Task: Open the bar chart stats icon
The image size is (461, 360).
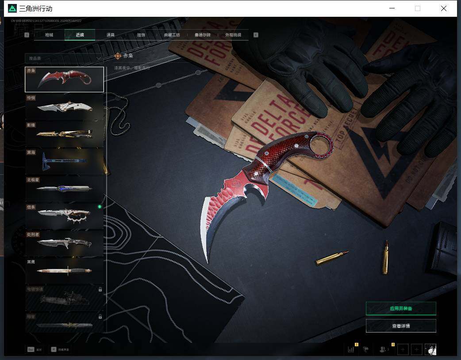Action: click(351, 349)
